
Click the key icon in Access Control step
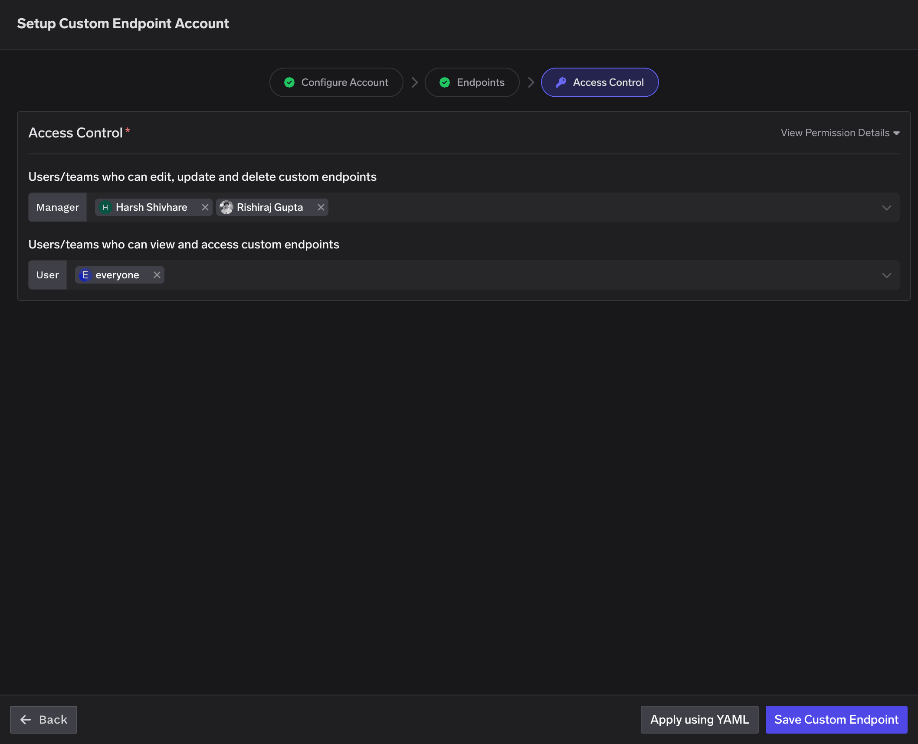click(561, 82)
